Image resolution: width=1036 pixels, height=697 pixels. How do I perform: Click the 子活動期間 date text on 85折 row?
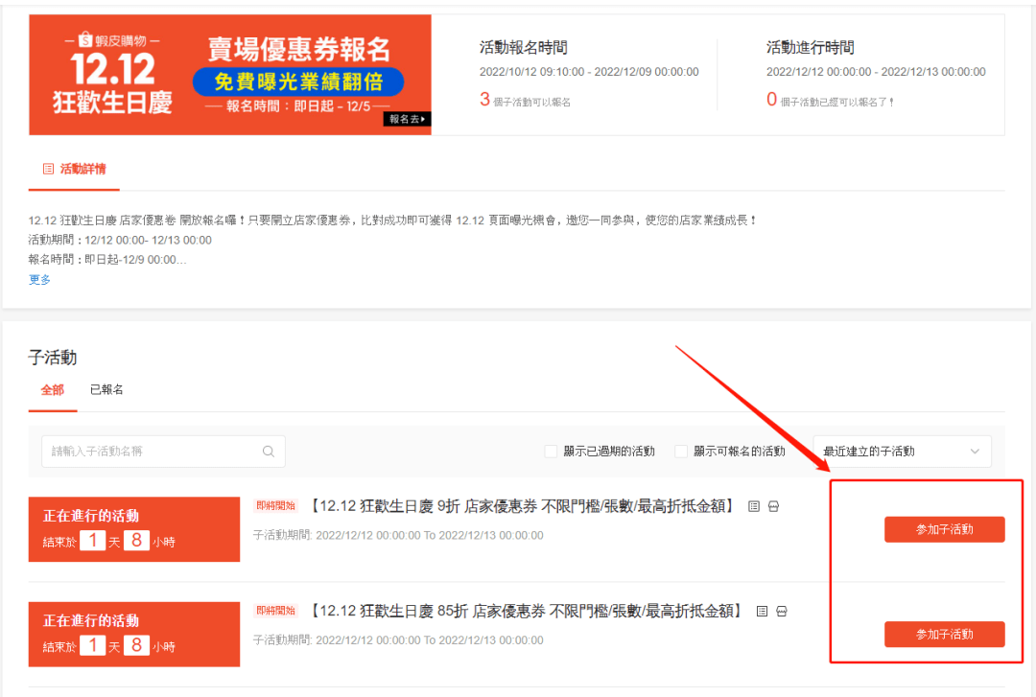398,640
